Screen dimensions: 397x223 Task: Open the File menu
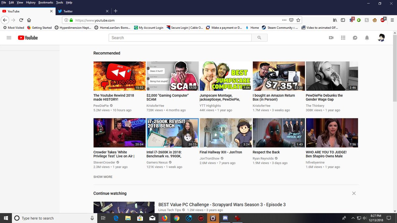(x=4, y=2)
